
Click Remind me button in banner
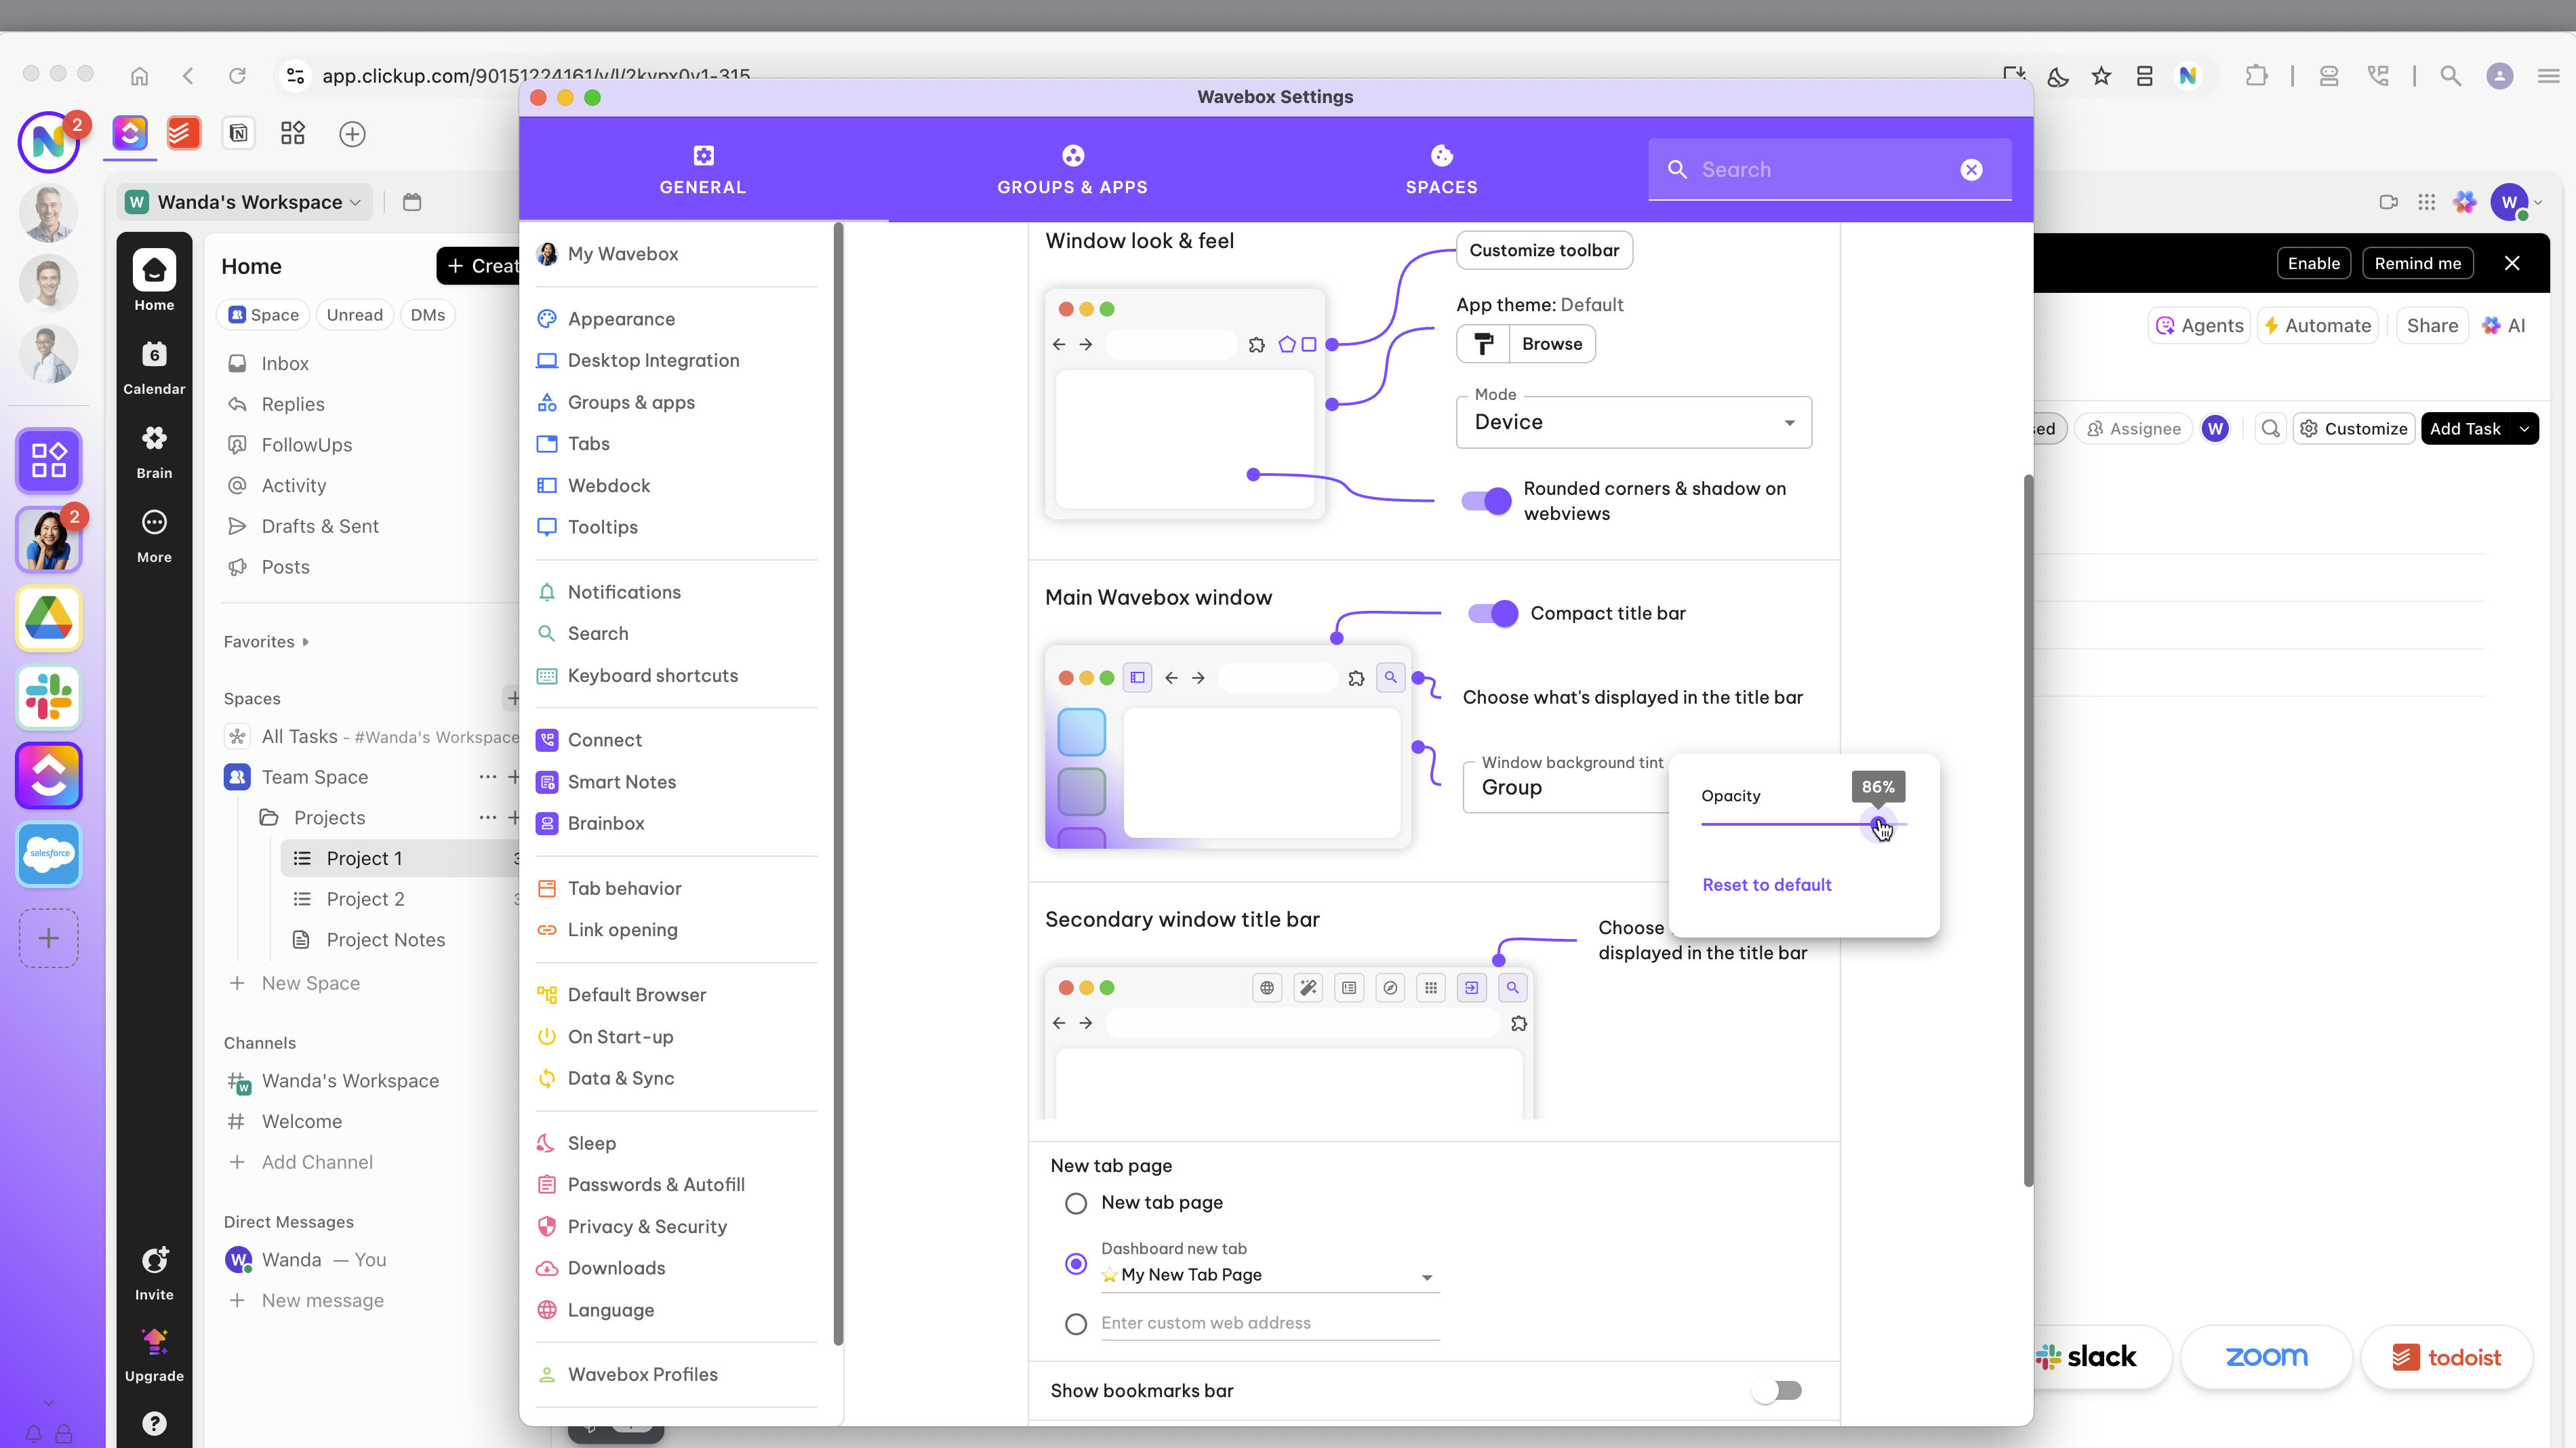pos(2417,263)
